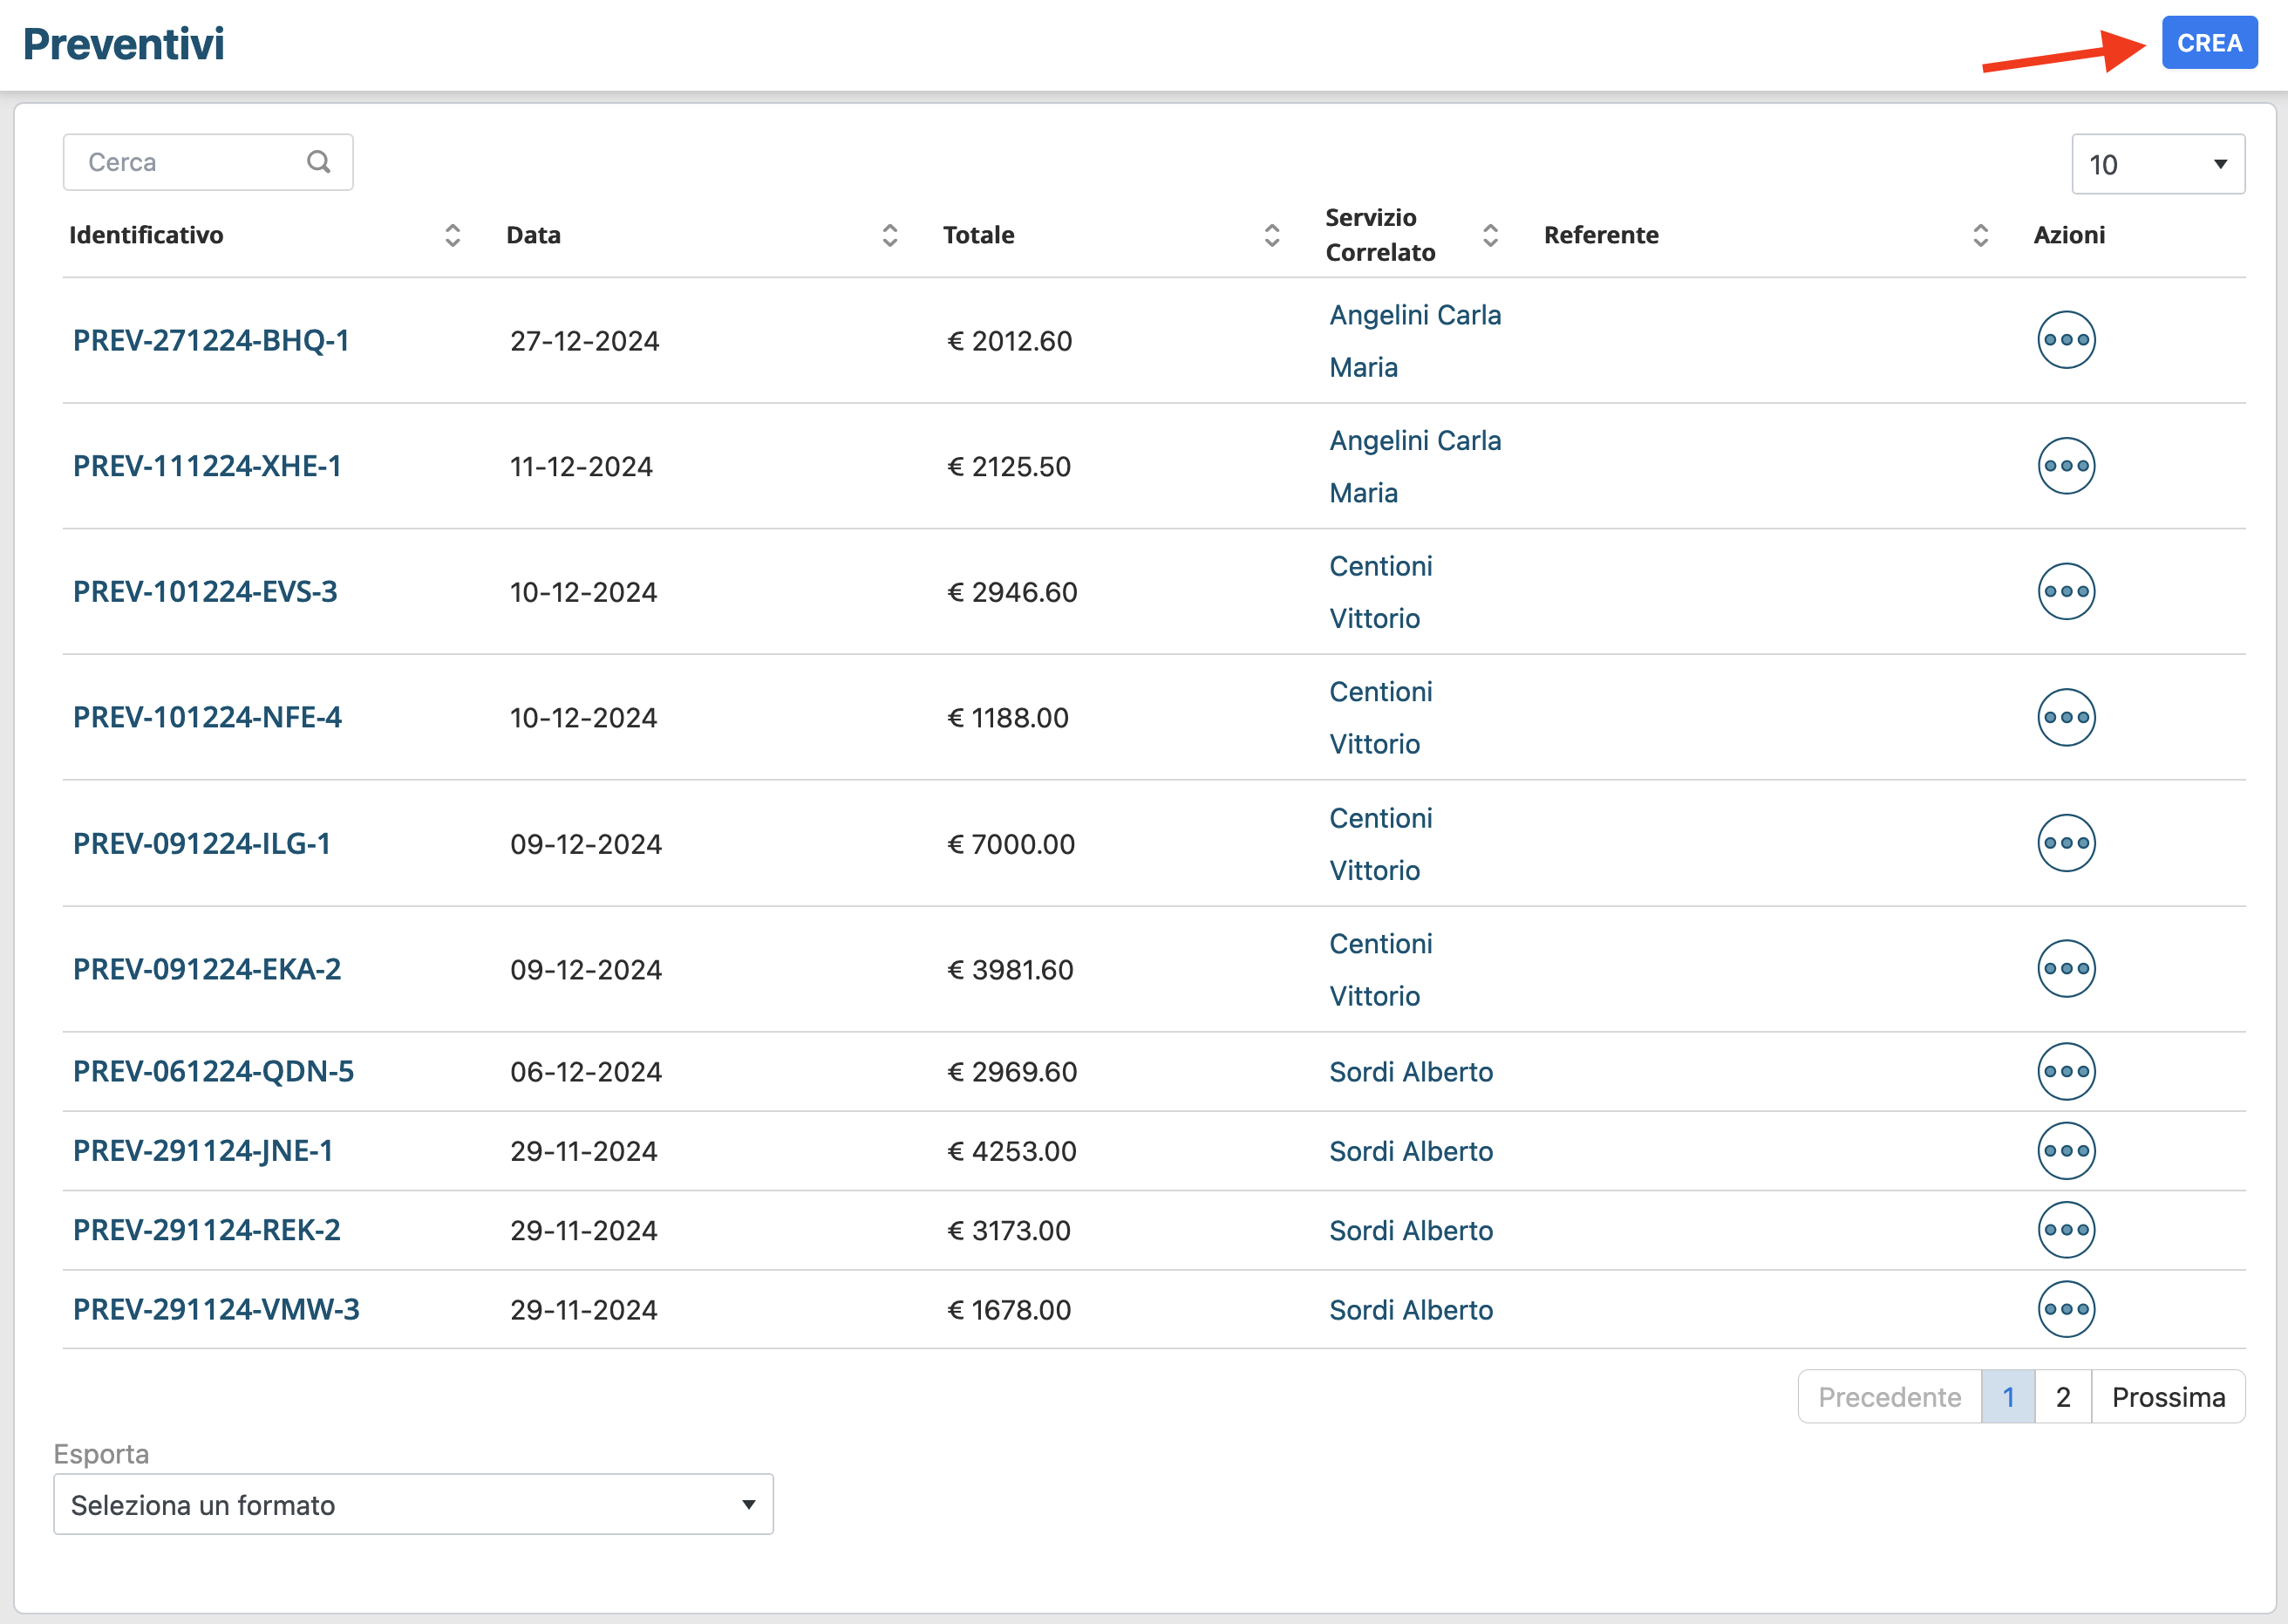The image size is (2288, 1624).
Task: Select page 1 in pagination
Action: point(2007,1397)
